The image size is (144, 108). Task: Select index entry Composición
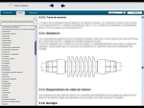tap(6, 32)
